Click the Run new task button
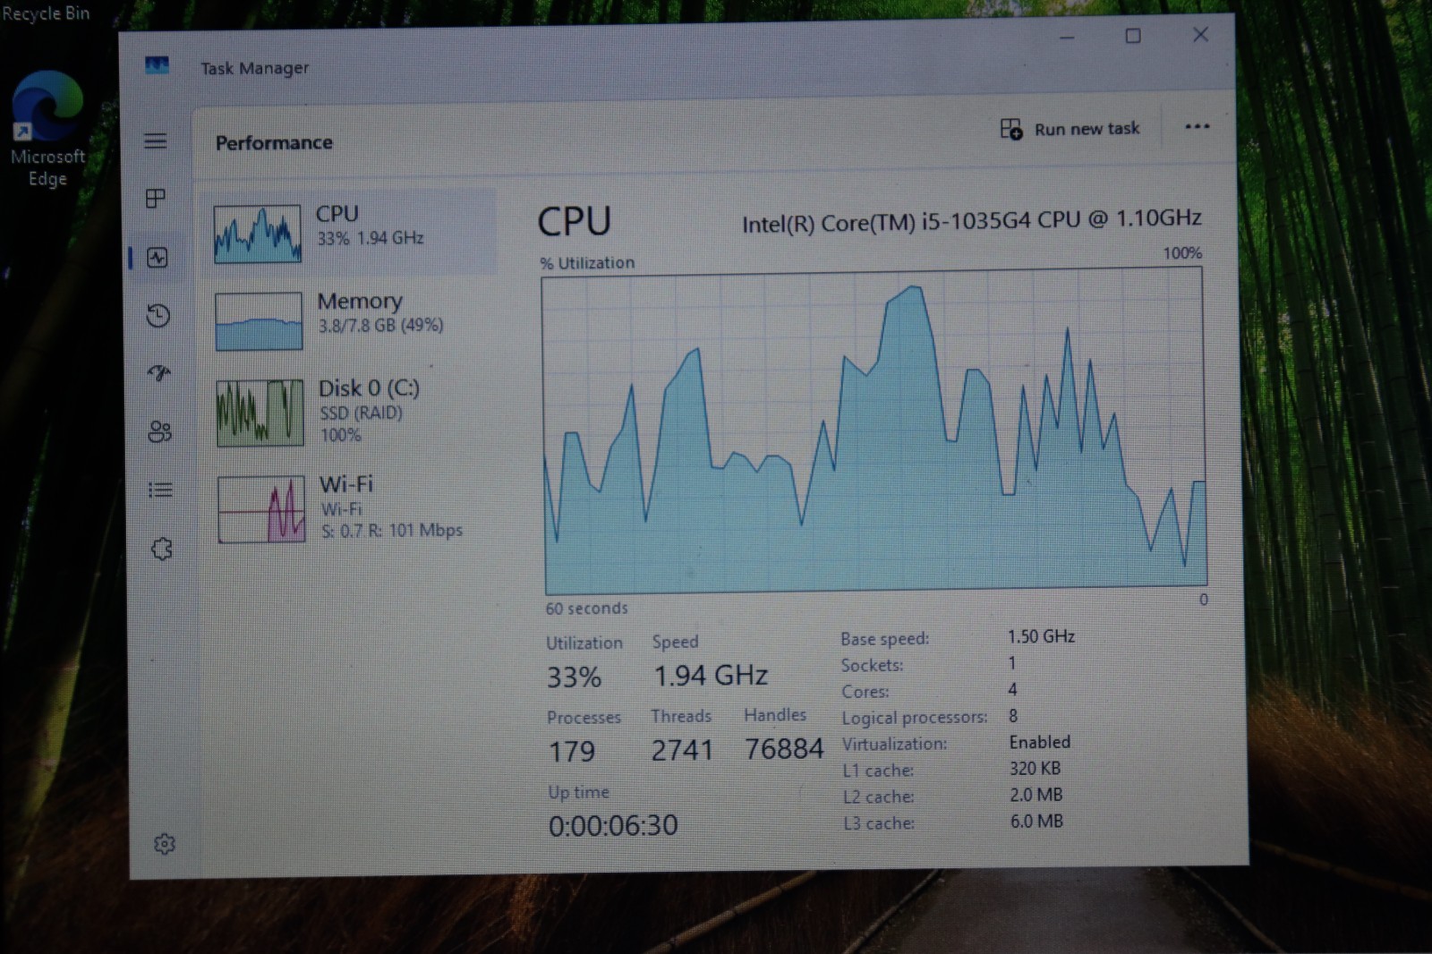 1070,129
